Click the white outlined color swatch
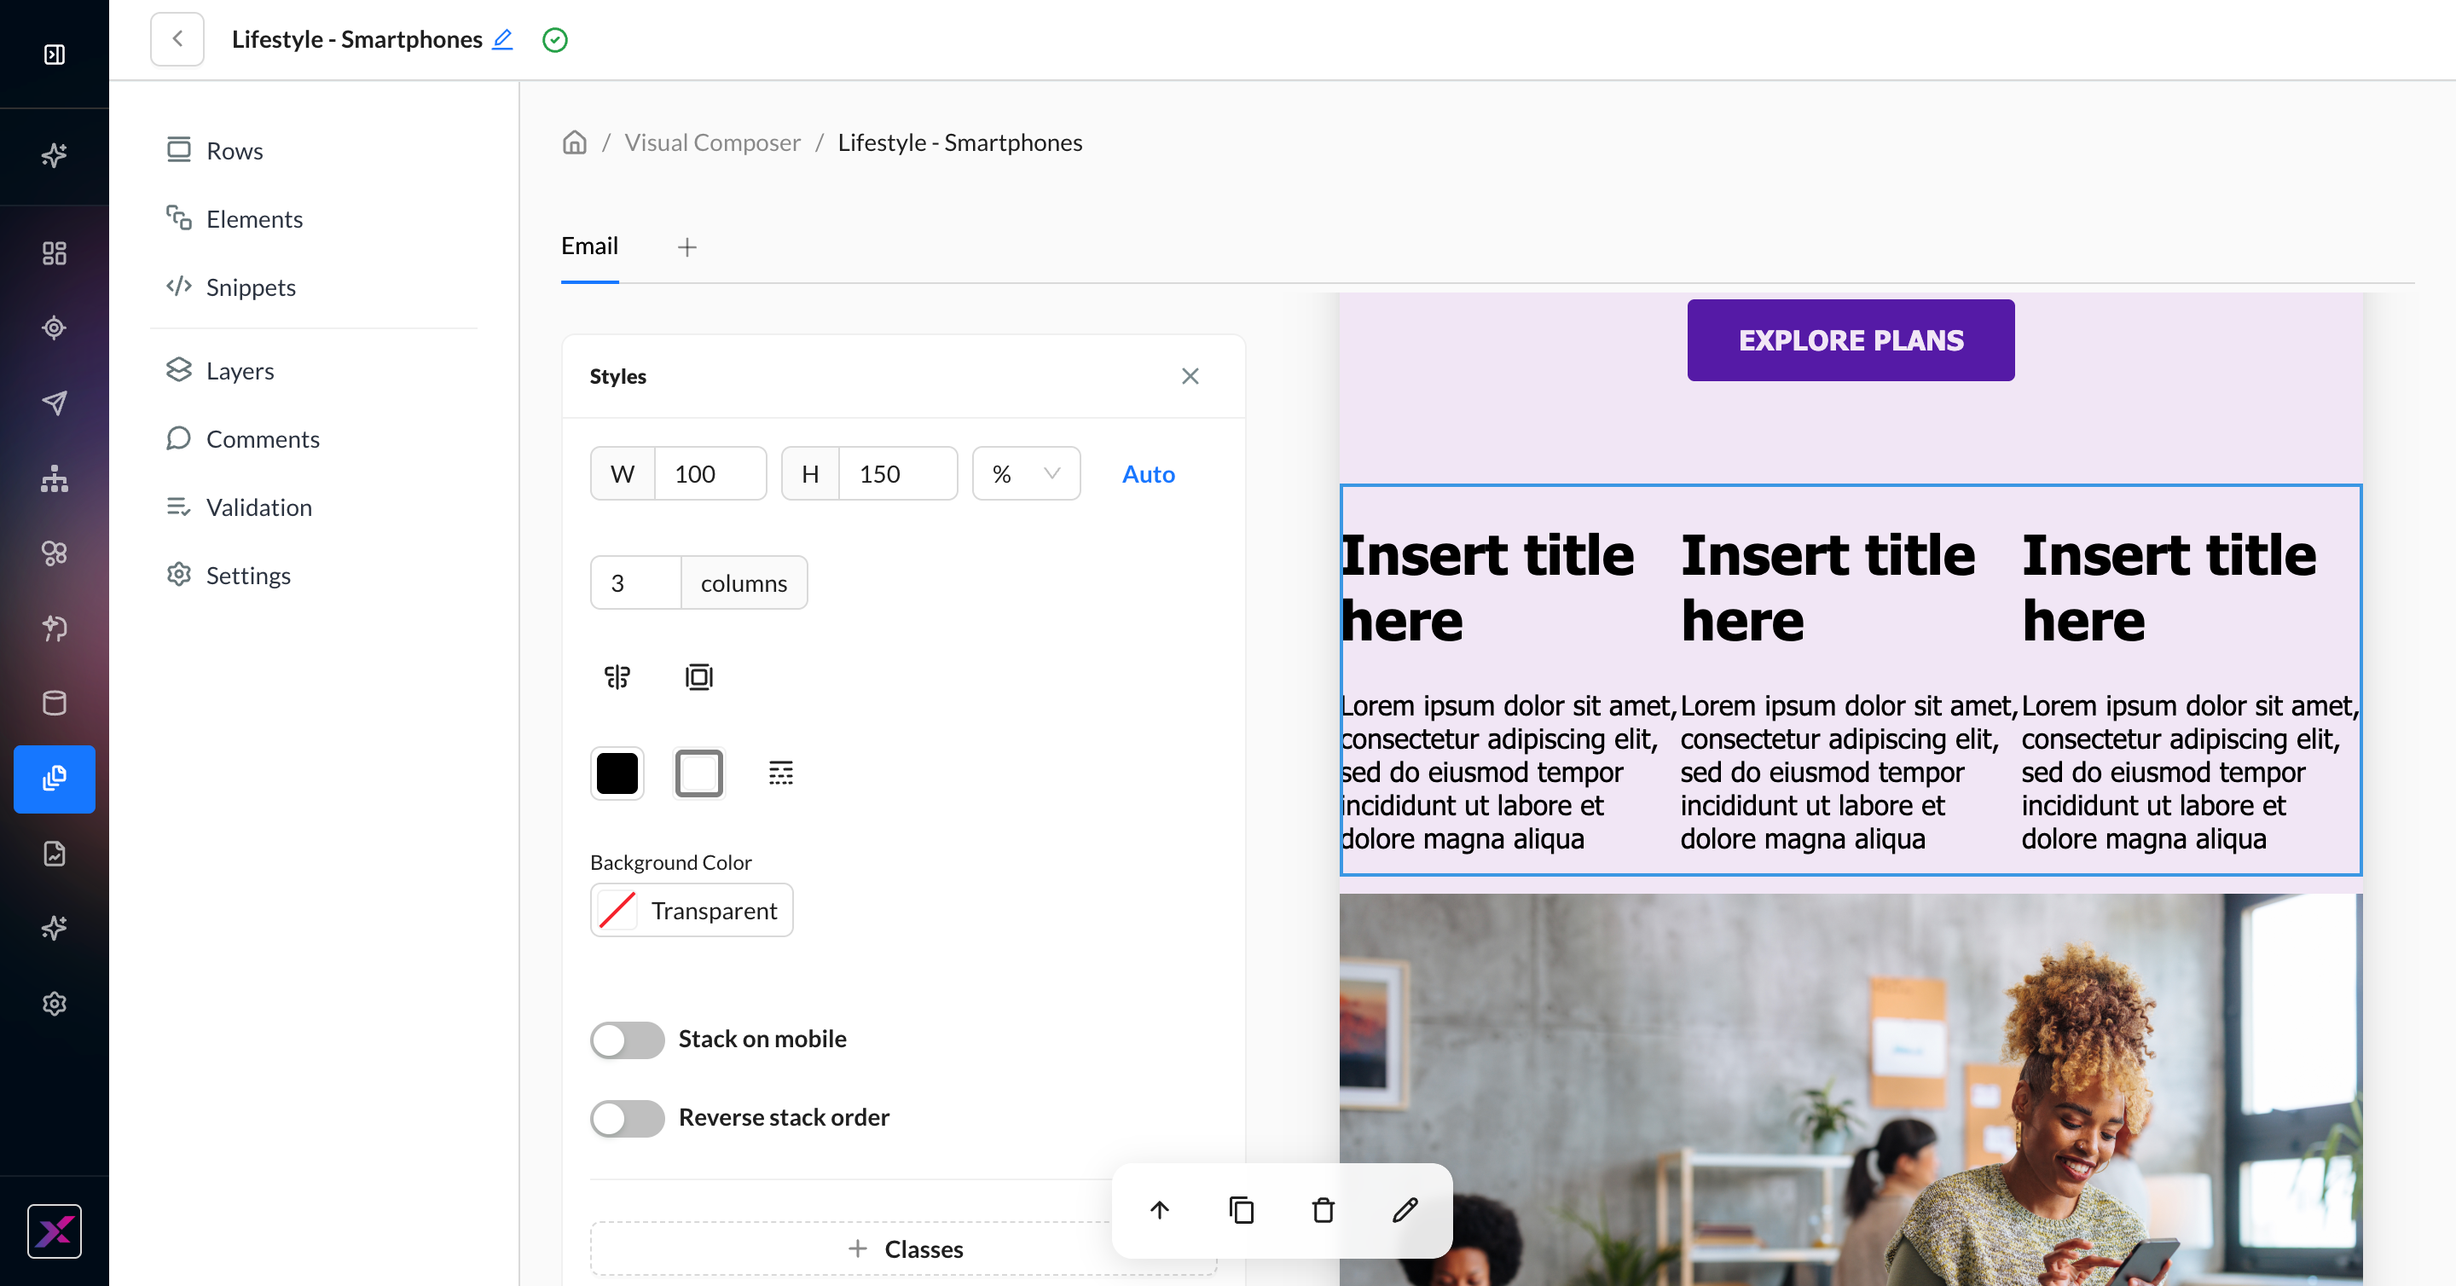The width and height of the screenshot is (2456, 1286). pos(699,773)
